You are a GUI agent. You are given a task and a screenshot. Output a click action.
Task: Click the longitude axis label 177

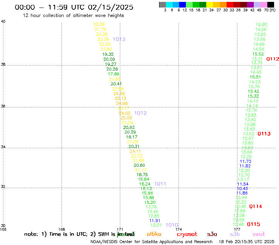[x=237, y=229]
